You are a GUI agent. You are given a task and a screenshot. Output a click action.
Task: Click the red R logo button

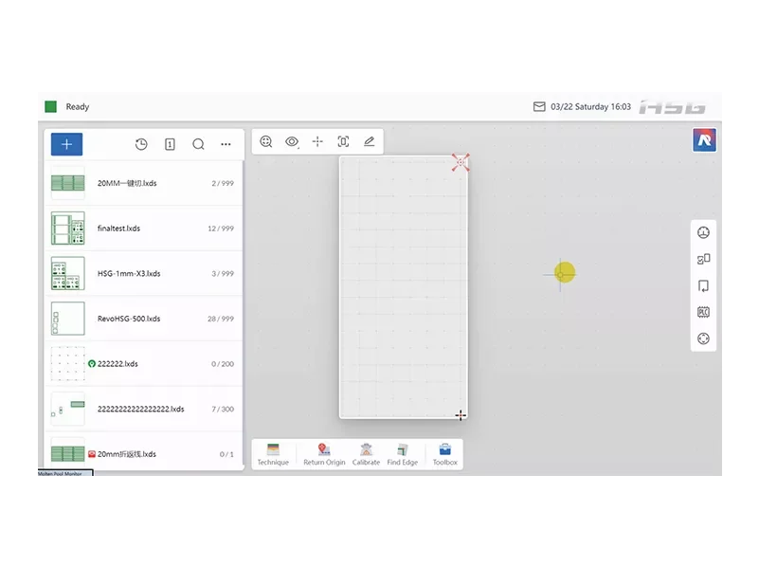704,140
